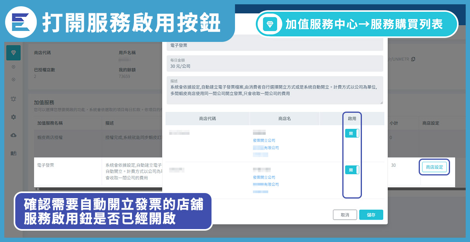Click the 啟用 column header in the dialog
The width and height of the screenshot is (470, 242).
pyautogui.click(x=352, y=119)
